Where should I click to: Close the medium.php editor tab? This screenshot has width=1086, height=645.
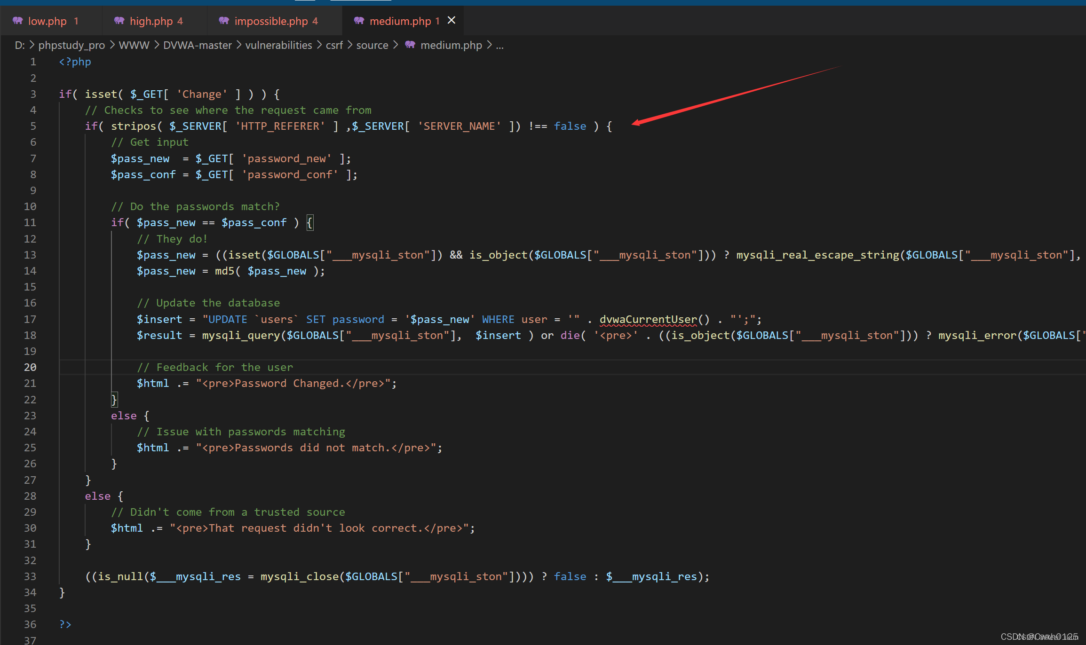coord(452,20)
